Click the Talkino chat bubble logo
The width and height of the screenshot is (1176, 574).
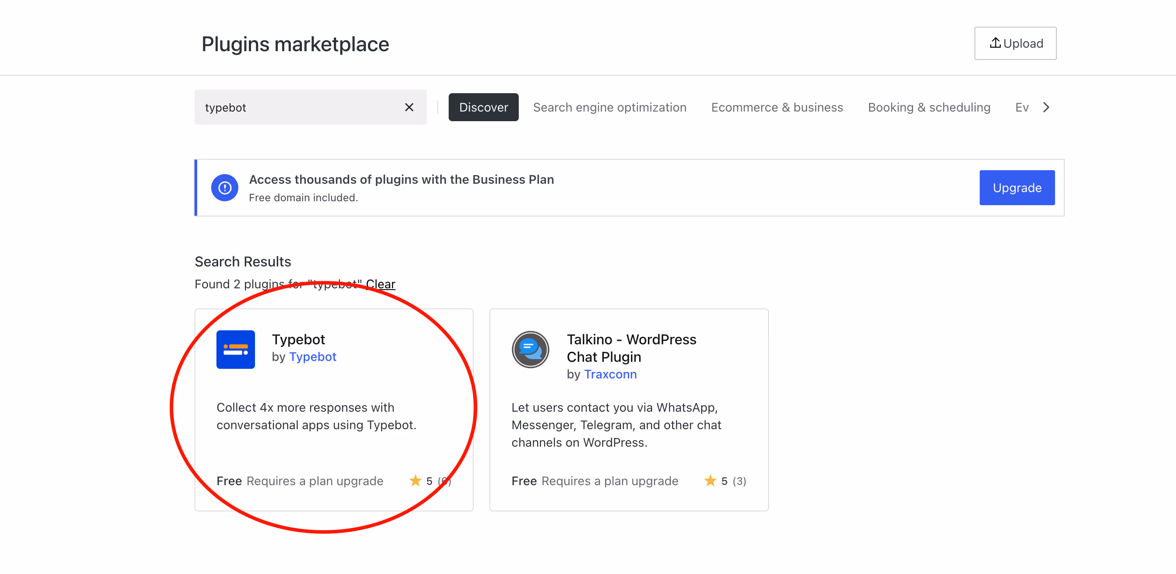coord(530,349)
